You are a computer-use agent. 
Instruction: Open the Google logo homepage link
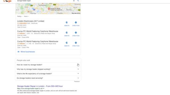(7, 1)
